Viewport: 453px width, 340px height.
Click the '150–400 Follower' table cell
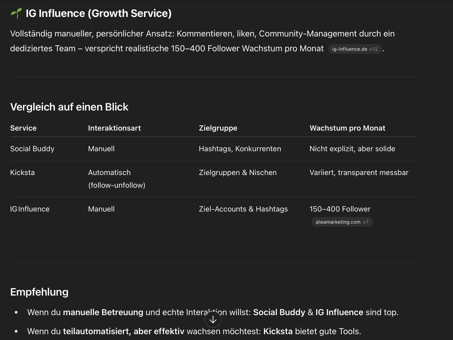(x=340, y=209)
